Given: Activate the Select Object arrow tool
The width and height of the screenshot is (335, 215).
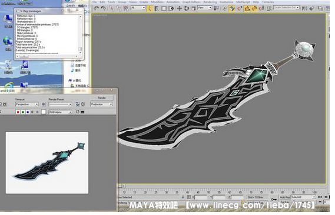Looking at the screenshot, I should [x=150, y=9].
